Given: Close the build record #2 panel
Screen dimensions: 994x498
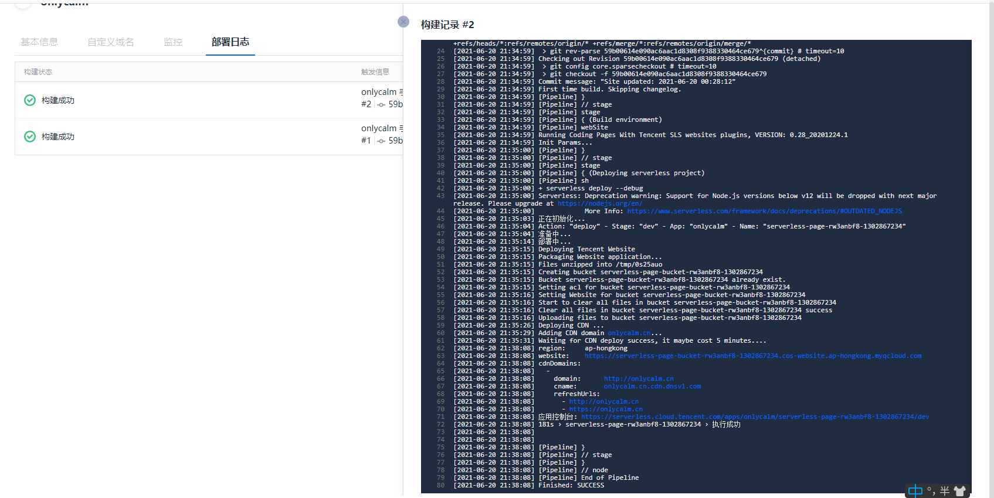Looking at the screenshot, I should pyautogui.click(x=403, y=22).
